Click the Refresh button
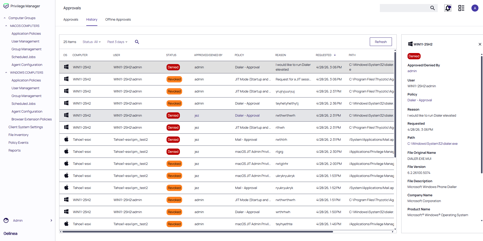Screen dimensions: 483x241 click(381, 42)
